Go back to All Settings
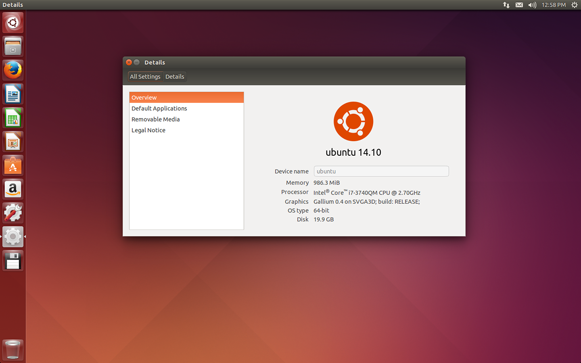 point(145,77)
